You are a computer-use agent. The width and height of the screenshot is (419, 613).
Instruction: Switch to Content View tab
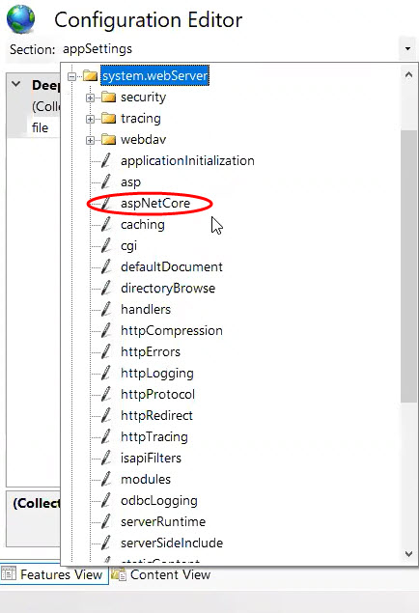click(161, 574)
